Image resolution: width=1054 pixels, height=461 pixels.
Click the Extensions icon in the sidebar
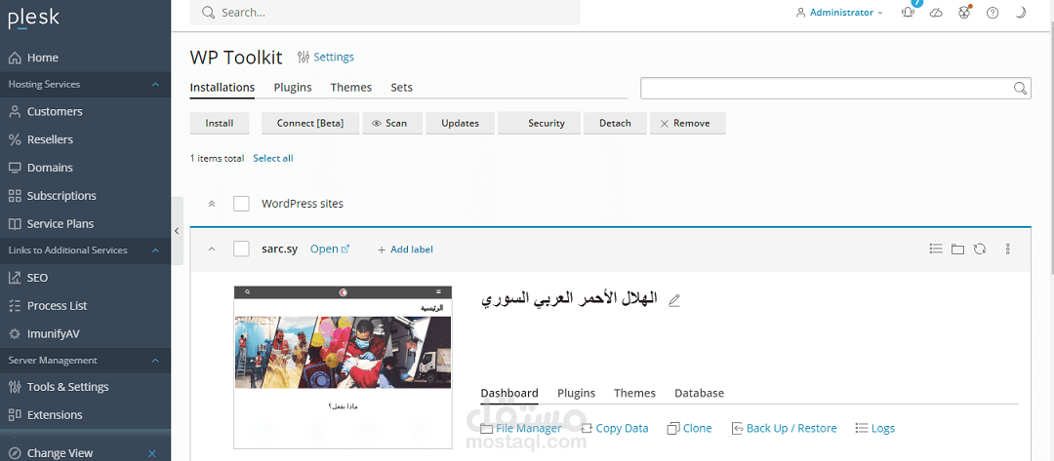(x=15, y=415)
